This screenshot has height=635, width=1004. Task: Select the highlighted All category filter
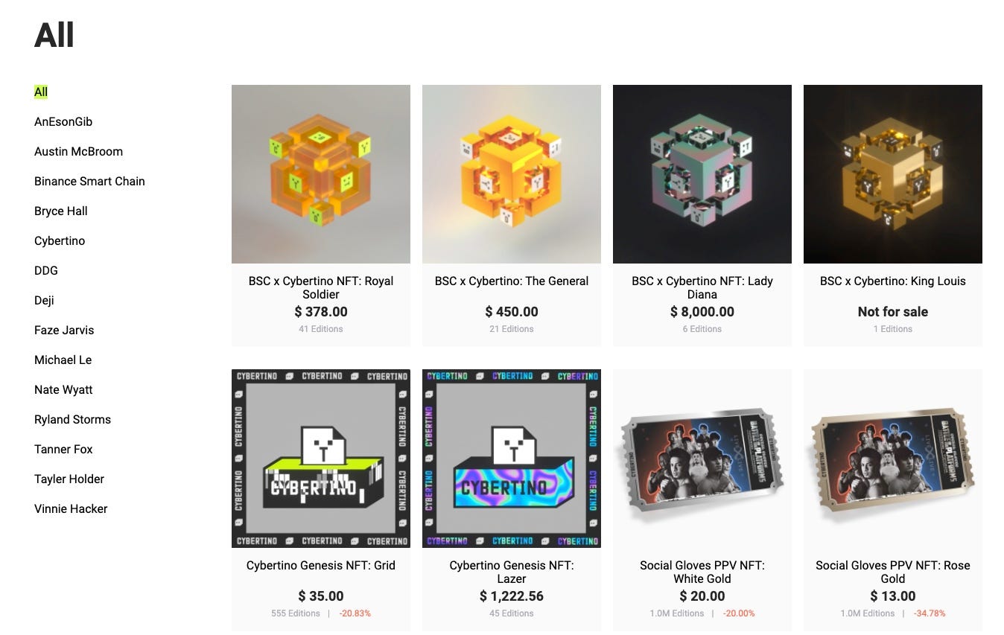41,92
